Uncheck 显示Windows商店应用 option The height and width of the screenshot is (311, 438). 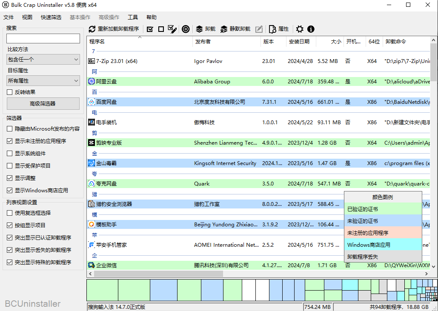pos(10,190)
